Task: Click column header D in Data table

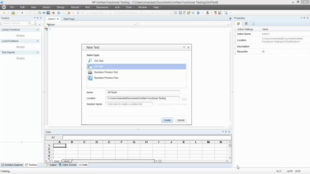Action: 97,142
